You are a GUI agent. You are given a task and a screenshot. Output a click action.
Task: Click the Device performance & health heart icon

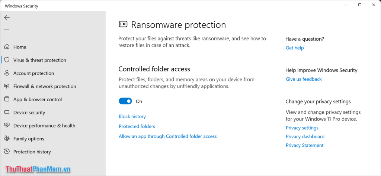pos(7,125)
